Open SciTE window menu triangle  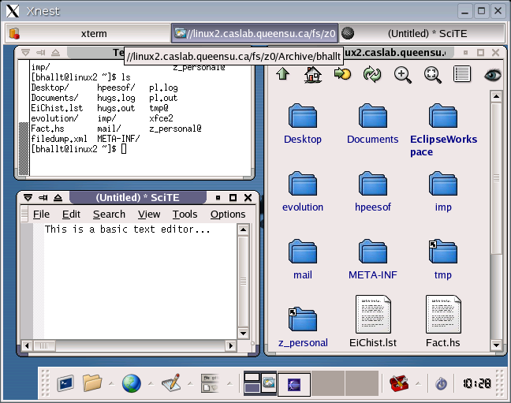tap(28, 197)
